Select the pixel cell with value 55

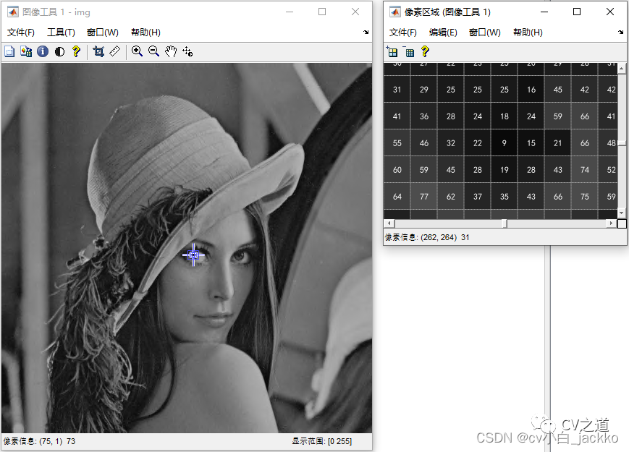click(397, 143)
